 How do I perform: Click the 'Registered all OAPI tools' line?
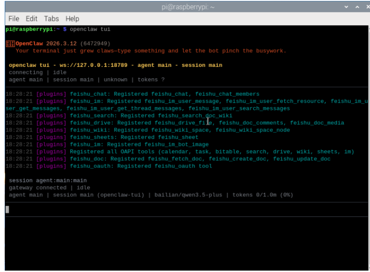click(x=180, y=152)
